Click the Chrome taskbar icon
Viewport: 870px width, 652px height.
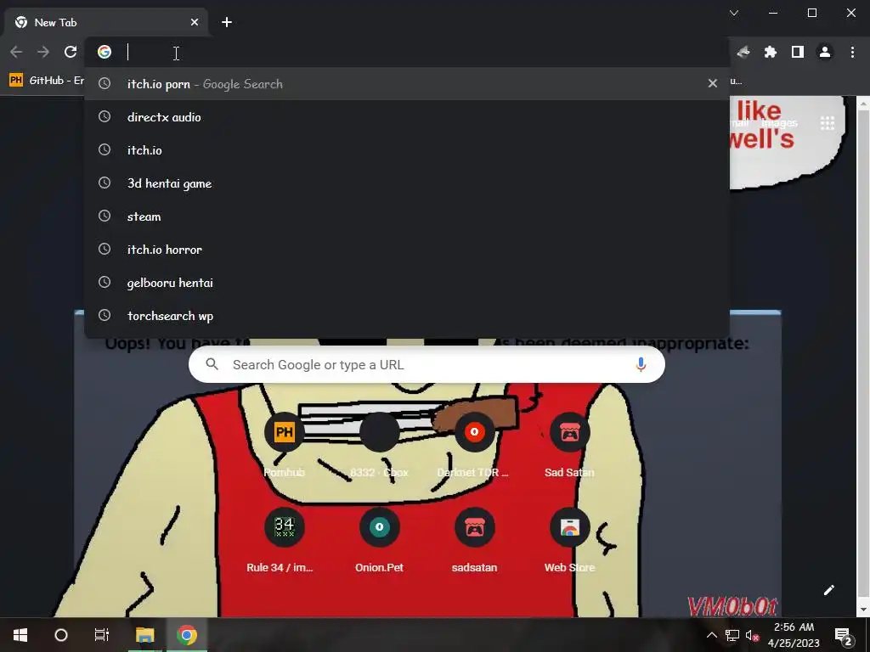[x=187, y=635]
